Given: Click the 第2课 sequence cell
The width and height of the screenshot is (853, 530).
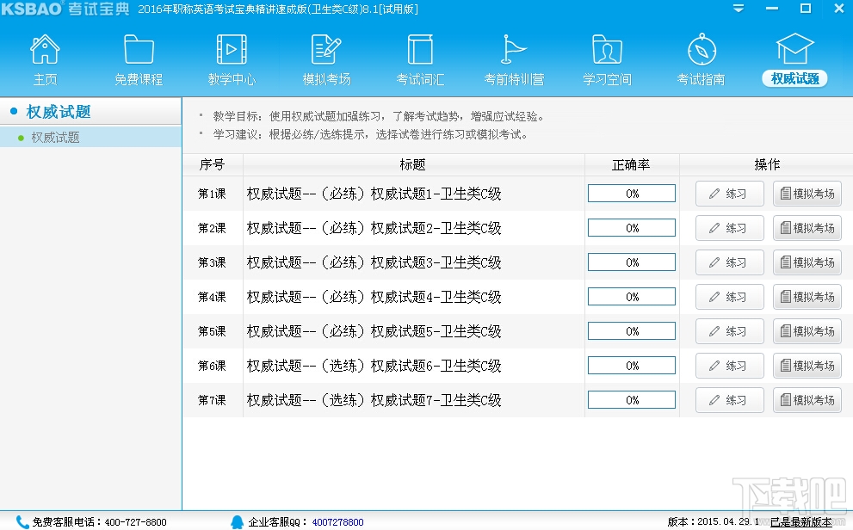Looking at the screenshot, I should point(212,228).
